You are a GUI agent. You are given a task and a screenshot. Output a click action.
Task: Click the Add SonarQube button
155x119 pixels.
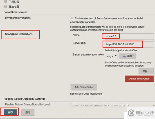click(84, 87)
